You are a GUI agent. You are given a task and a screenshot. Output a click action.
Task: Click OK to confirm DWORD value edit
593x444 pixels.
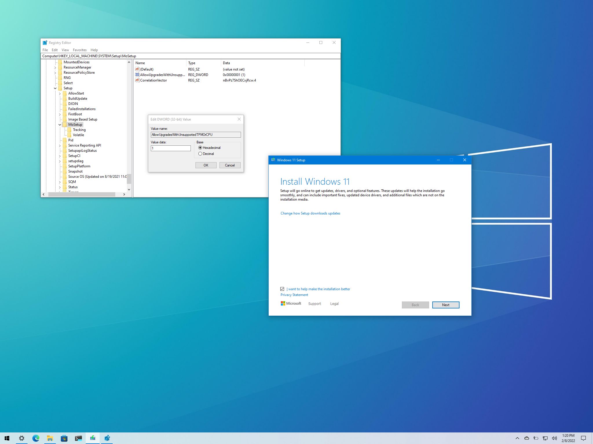(206, 165)
